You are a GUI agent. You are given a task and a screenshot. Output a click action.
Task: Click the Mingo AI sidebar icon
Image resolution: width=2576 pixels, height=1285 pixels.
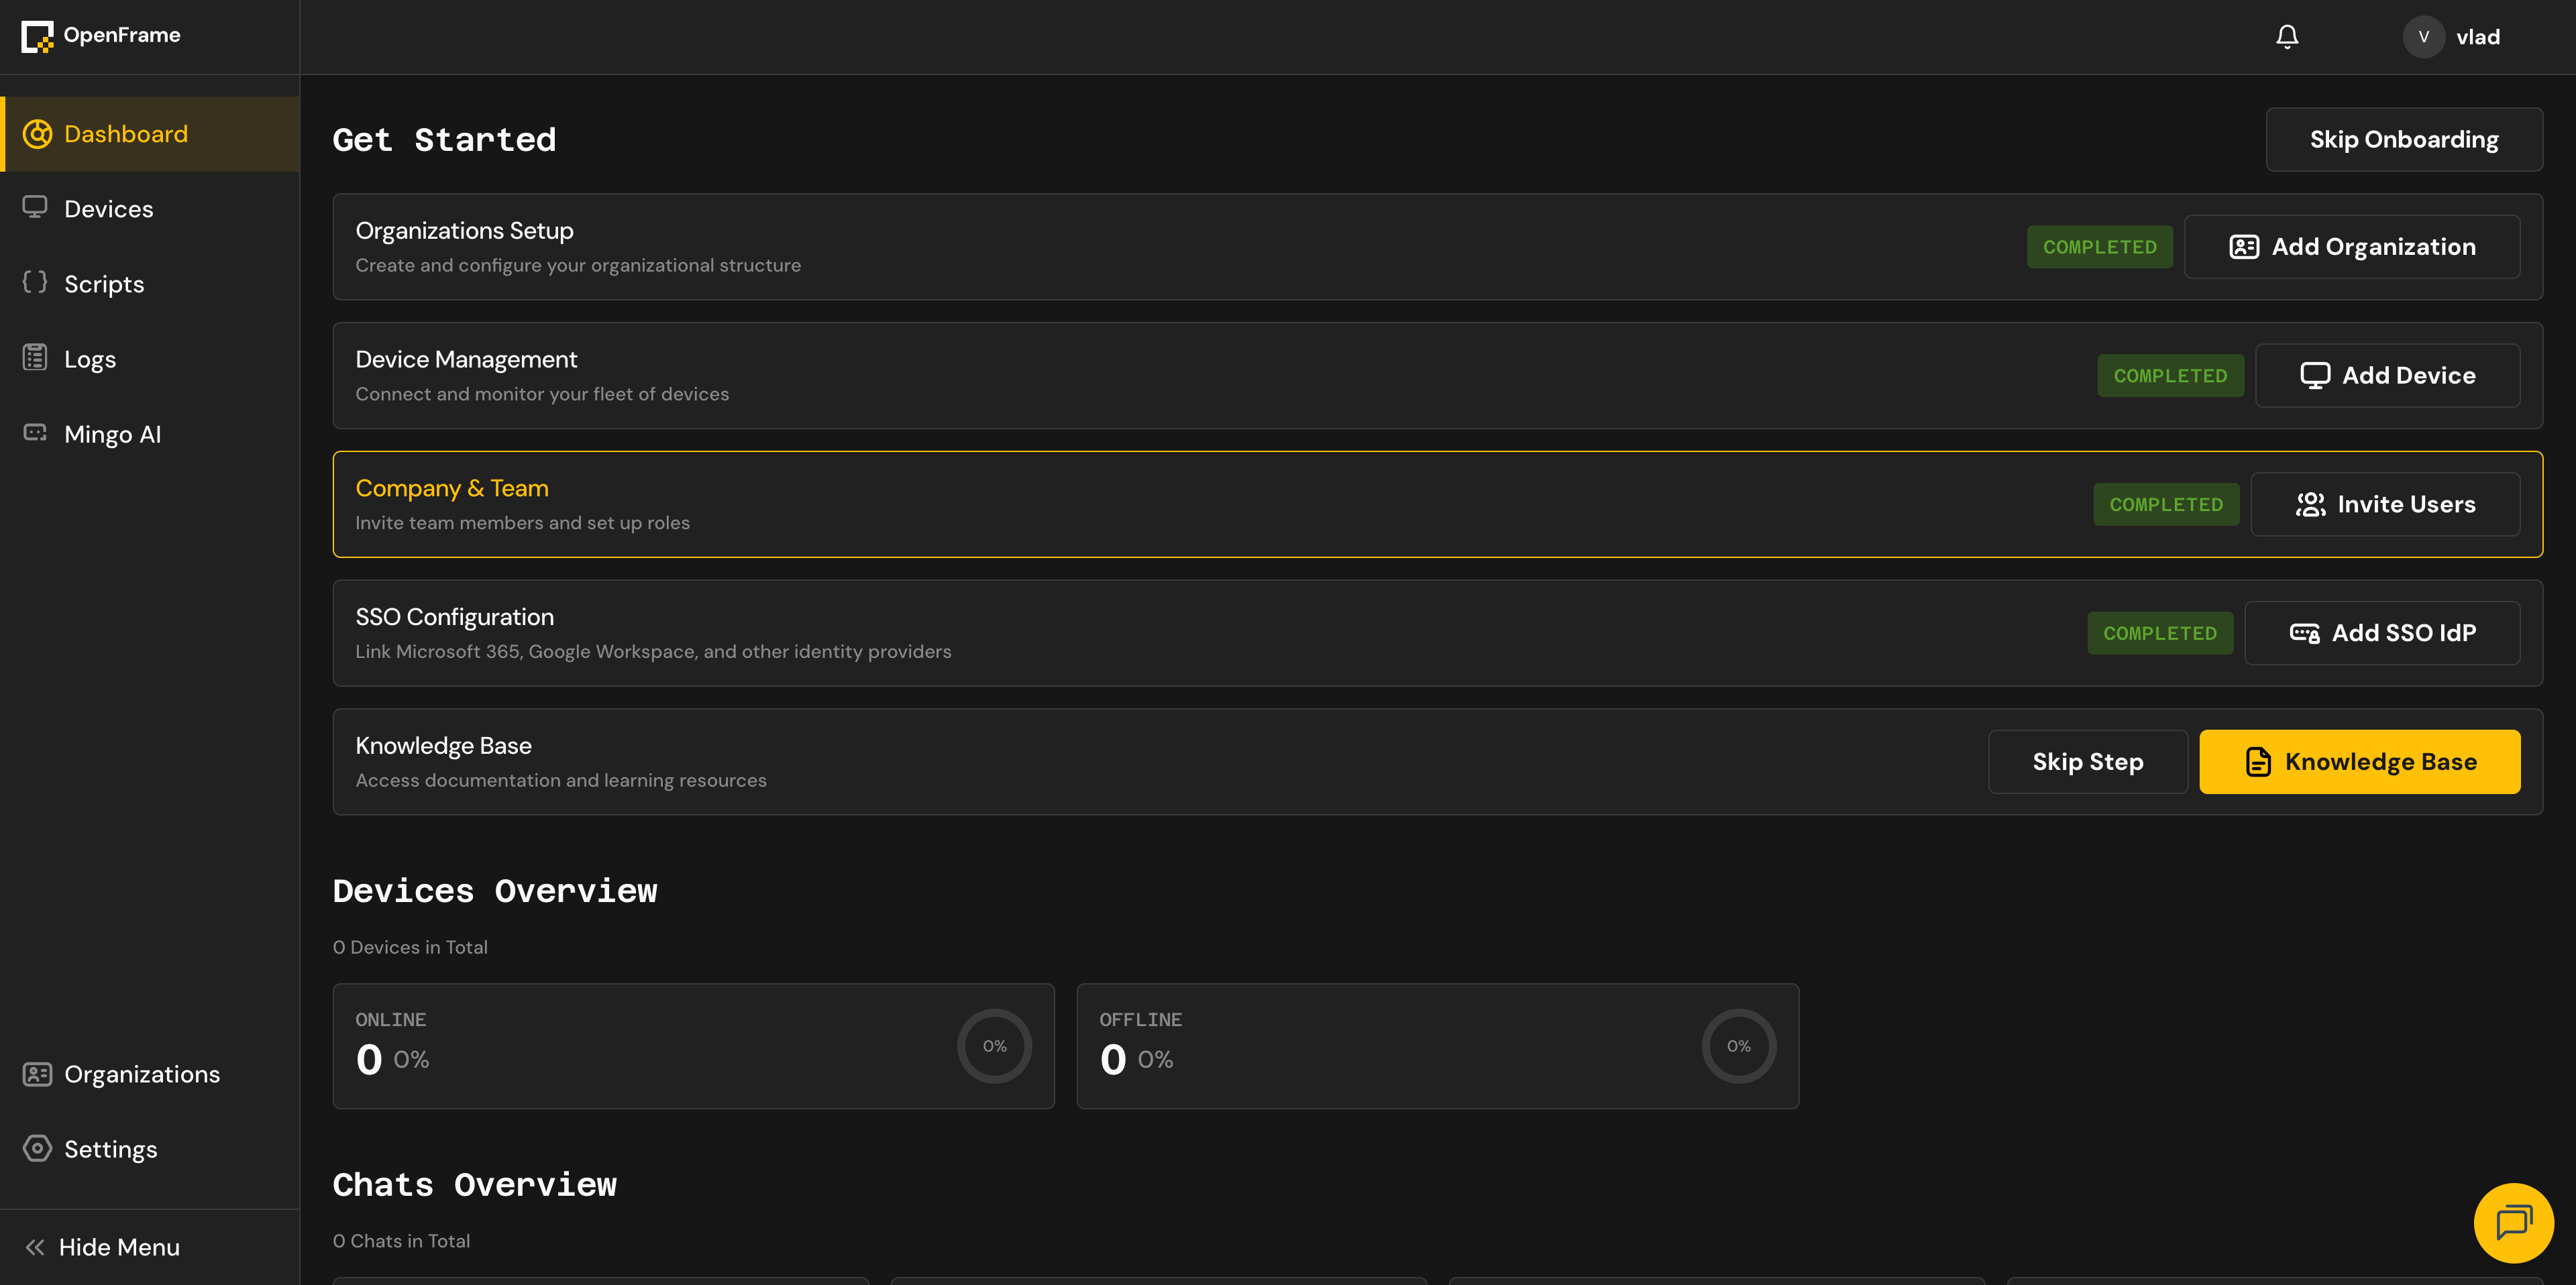pyautogui.click(x=35, y=433)
